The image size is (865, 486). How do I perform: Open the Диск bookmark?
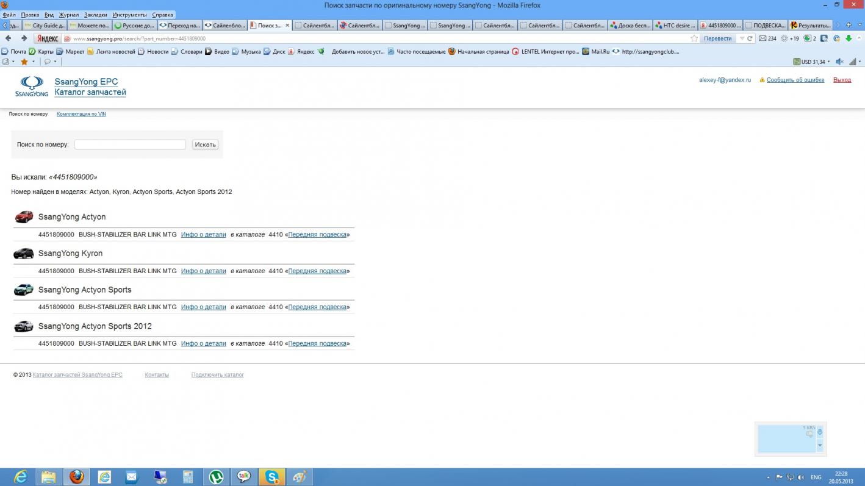pos(275,52)
